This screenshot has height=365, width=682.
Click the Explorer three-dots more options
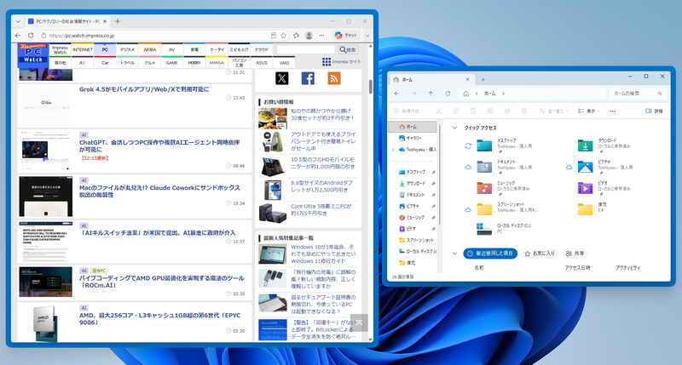612,111
